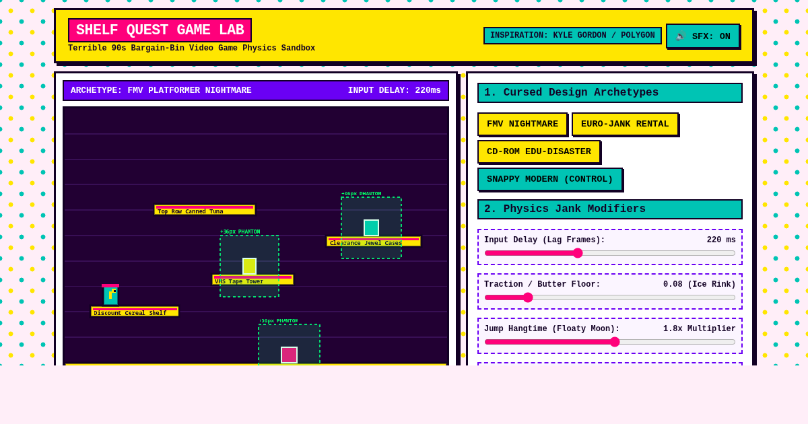Image resolution: width=808 pixels, height=424 pixels.
Task: Click the teal collectible on Clearance Jewel Cases
Action: (371, 227)
